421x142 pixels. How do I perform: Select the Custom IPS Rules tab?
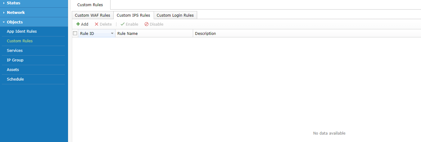(x=134, y=15)
